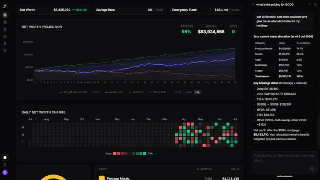Click the GOOGL + GOOG: $158,507 bullet

click(x=274, y=104)
